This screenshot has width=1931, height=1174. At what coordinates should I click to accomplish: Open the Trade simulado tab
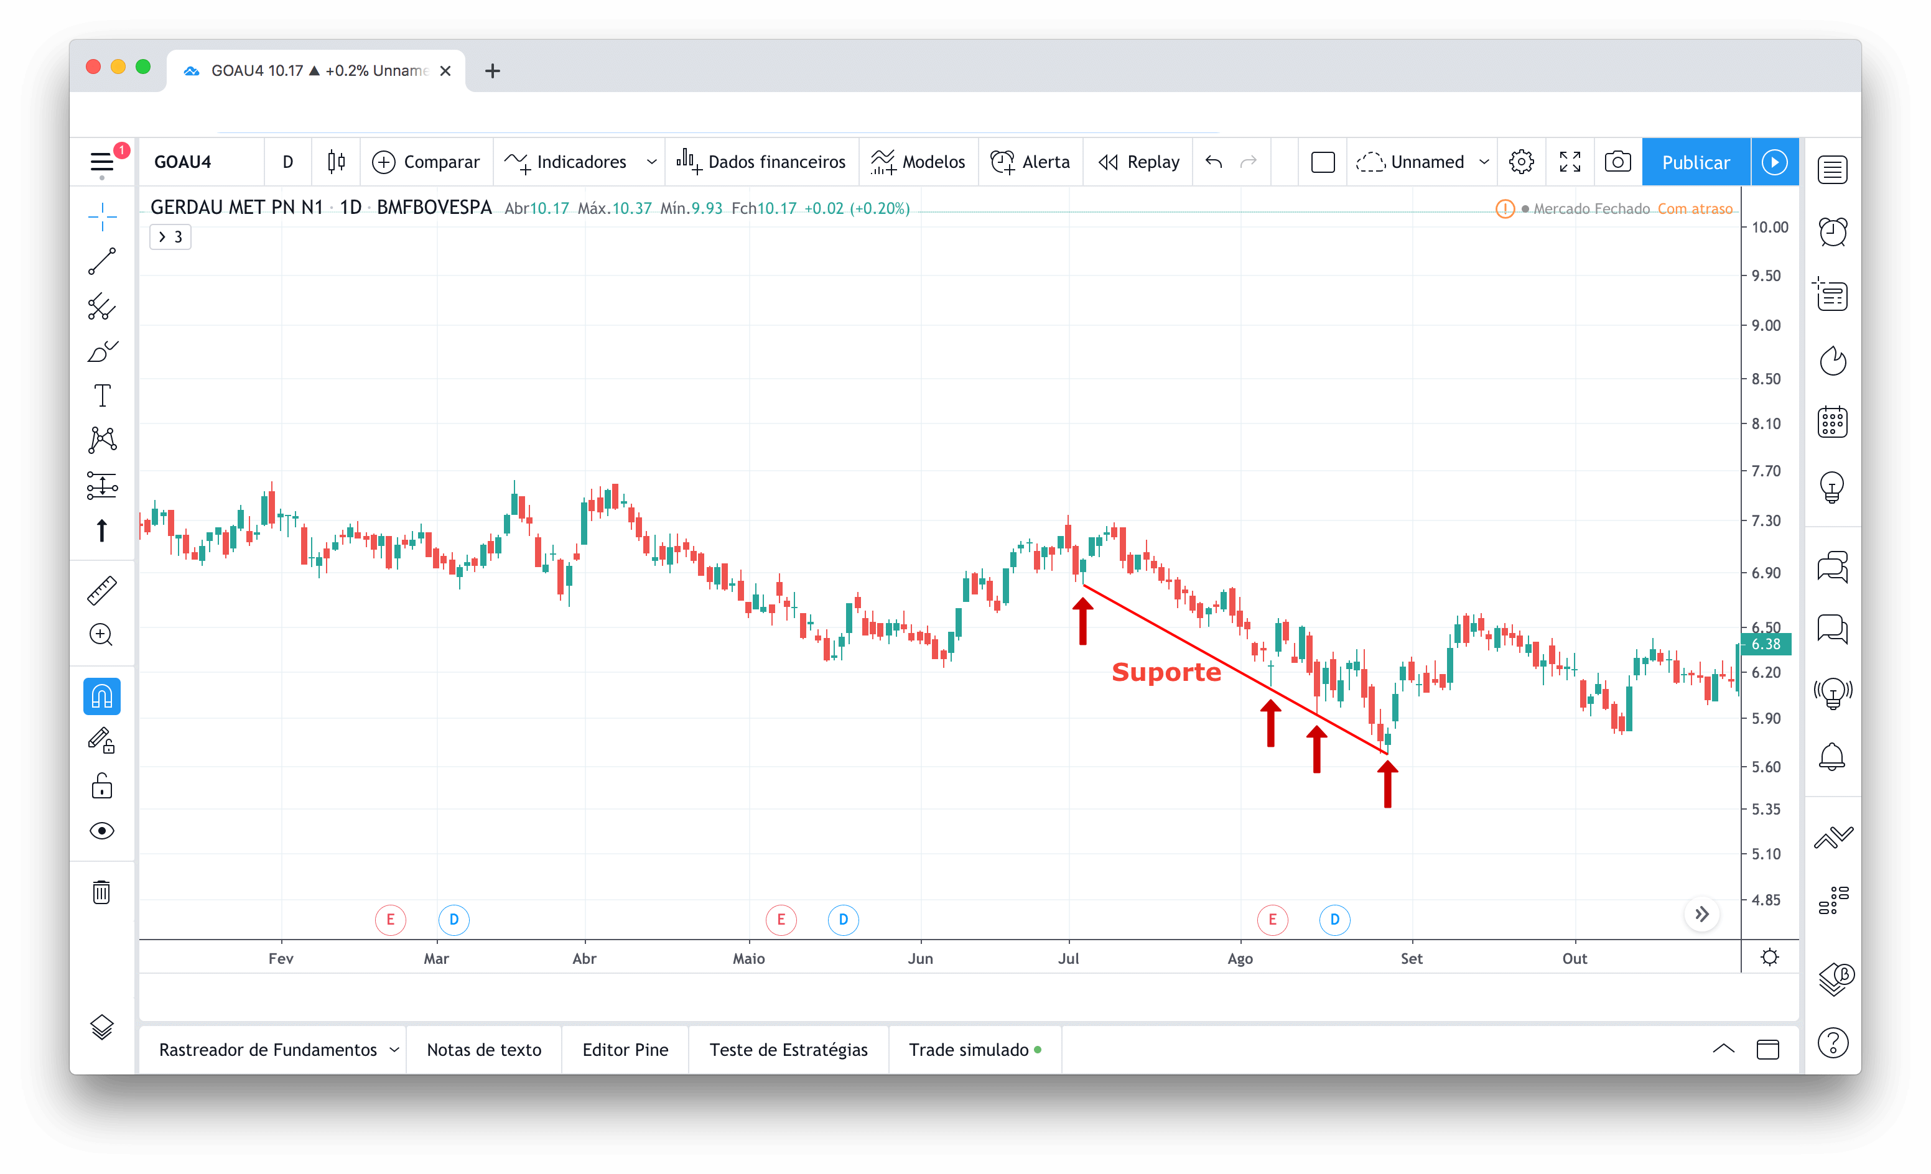pyautogui.click(x=975, y=1050)
